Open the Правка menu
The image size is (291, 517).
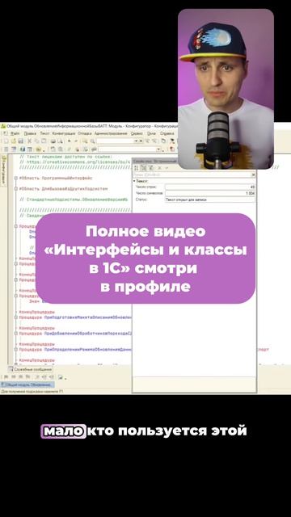pyautogui.click(x=30, y=133)
